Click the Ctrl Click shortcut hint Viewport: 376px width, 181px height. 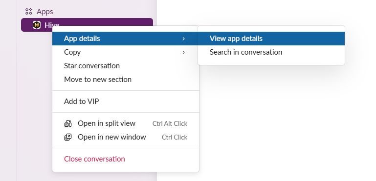pyautogui.click(x=175, y=138)
